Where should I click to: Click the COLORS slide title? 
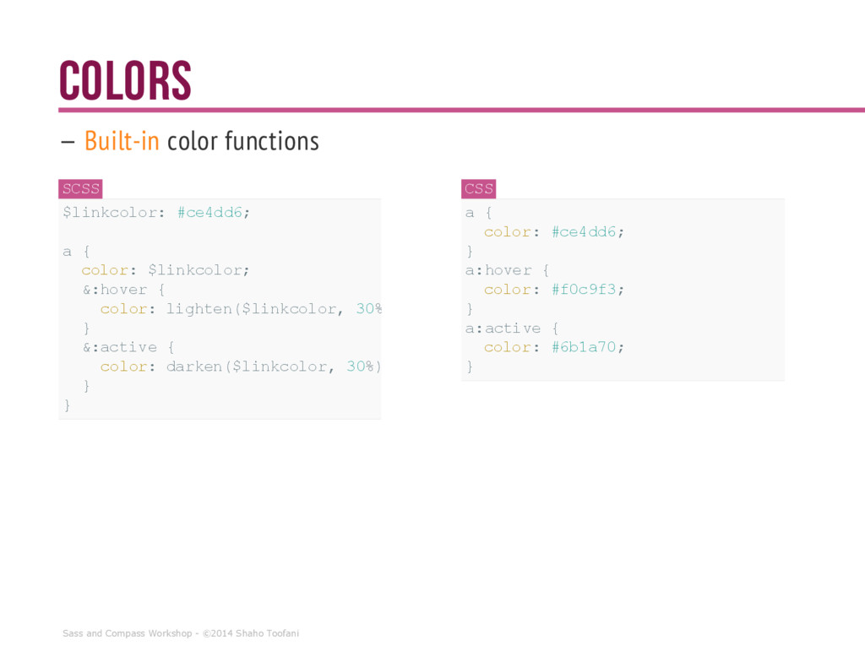[125, 80]
